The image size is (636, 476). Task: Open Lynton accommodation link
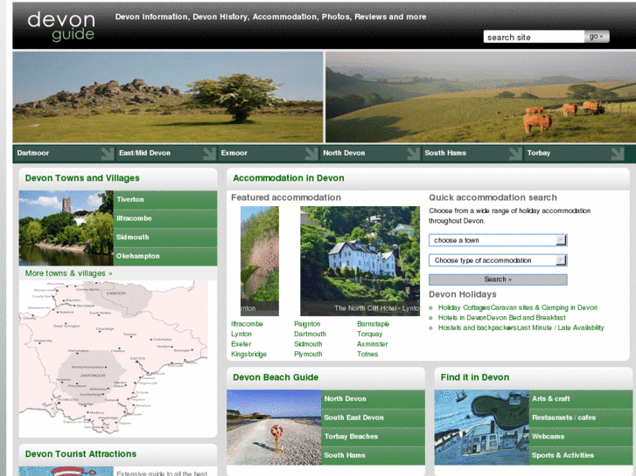pyautogui.click(x=241, y=335)
